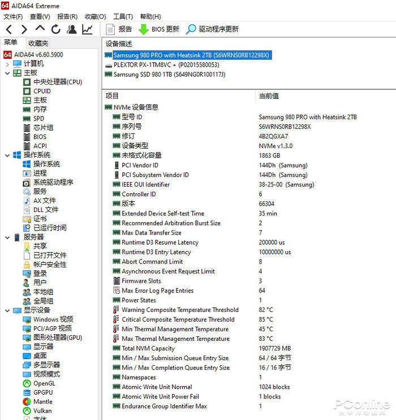Click the 项目 column header

(x=112, y=96)
